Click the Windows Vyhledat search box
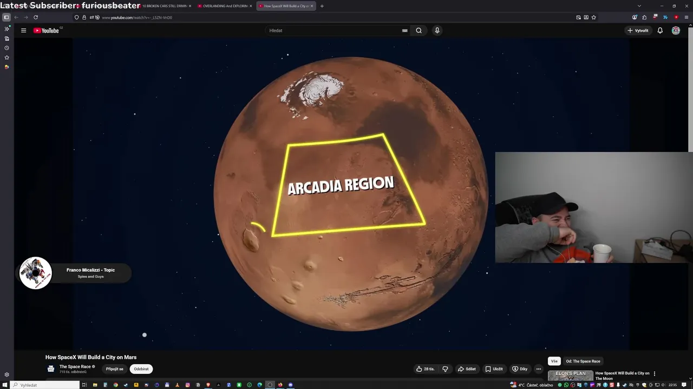Image resolution: width=693 pixels, height=389 pixels. click(x=45, y=385)
